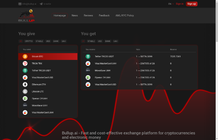Image resolution: width=218 pixels, height=140 pixels.
Task: Click the Tether TRC20 USDT icon in receive list
Action: pyautogui.click(x=88, y=56)
